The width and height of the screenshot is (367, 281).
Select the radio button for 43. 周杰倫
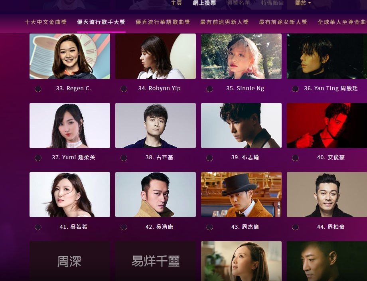[x=209, y=227]
